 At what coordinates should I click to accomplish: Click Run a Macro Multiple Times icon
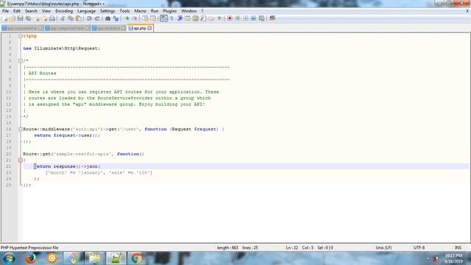[x=253, y=18]
